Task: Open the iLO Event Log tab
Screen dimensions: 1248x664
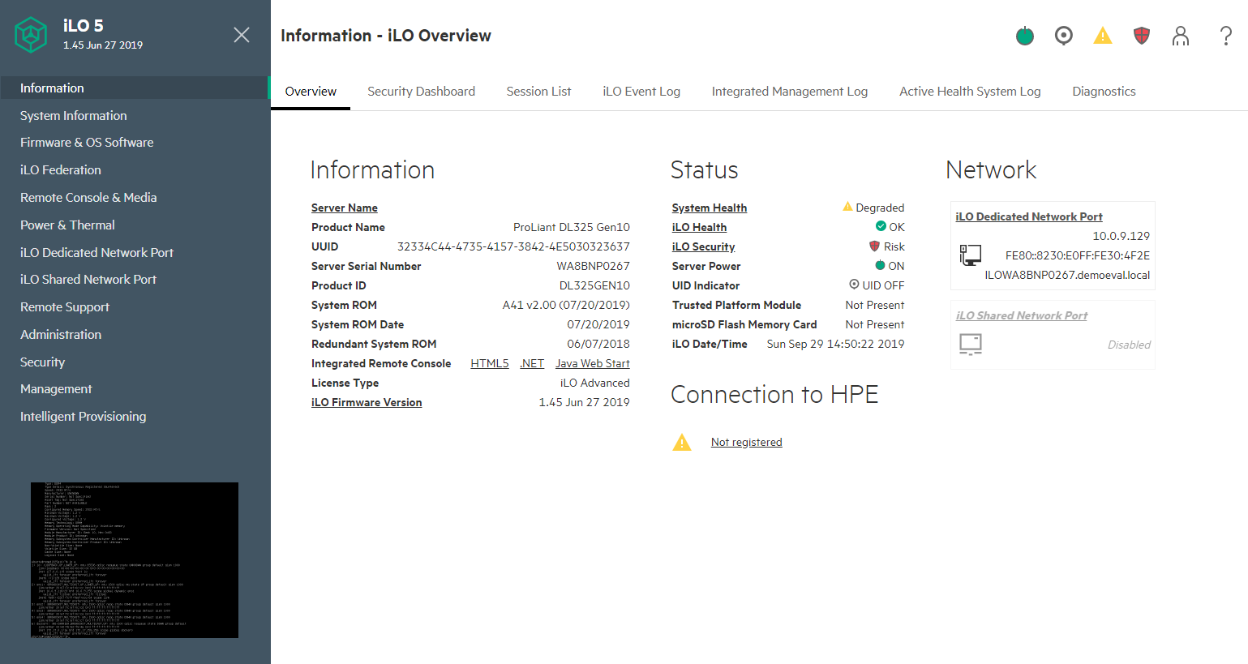Action: [641, 92]
